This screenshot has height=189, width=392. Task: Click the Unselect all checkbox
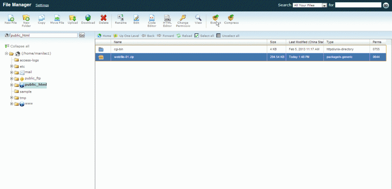click(219, 36)
